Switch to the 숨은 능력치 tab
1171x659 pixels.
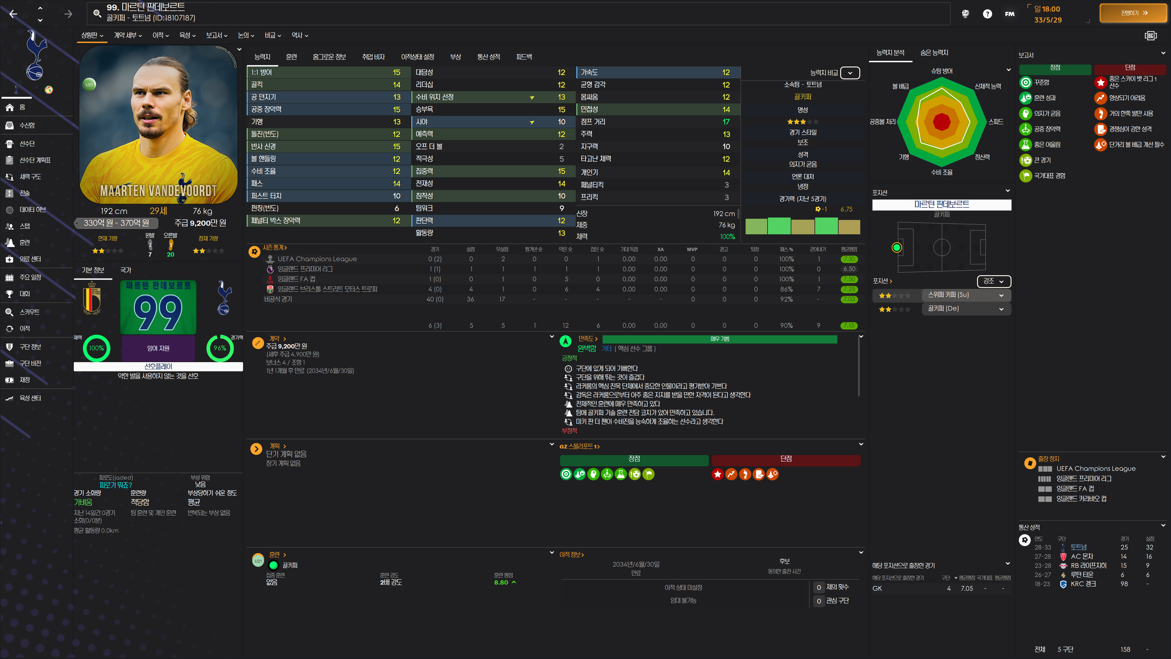pyautogui.click(x=934, y=53)
